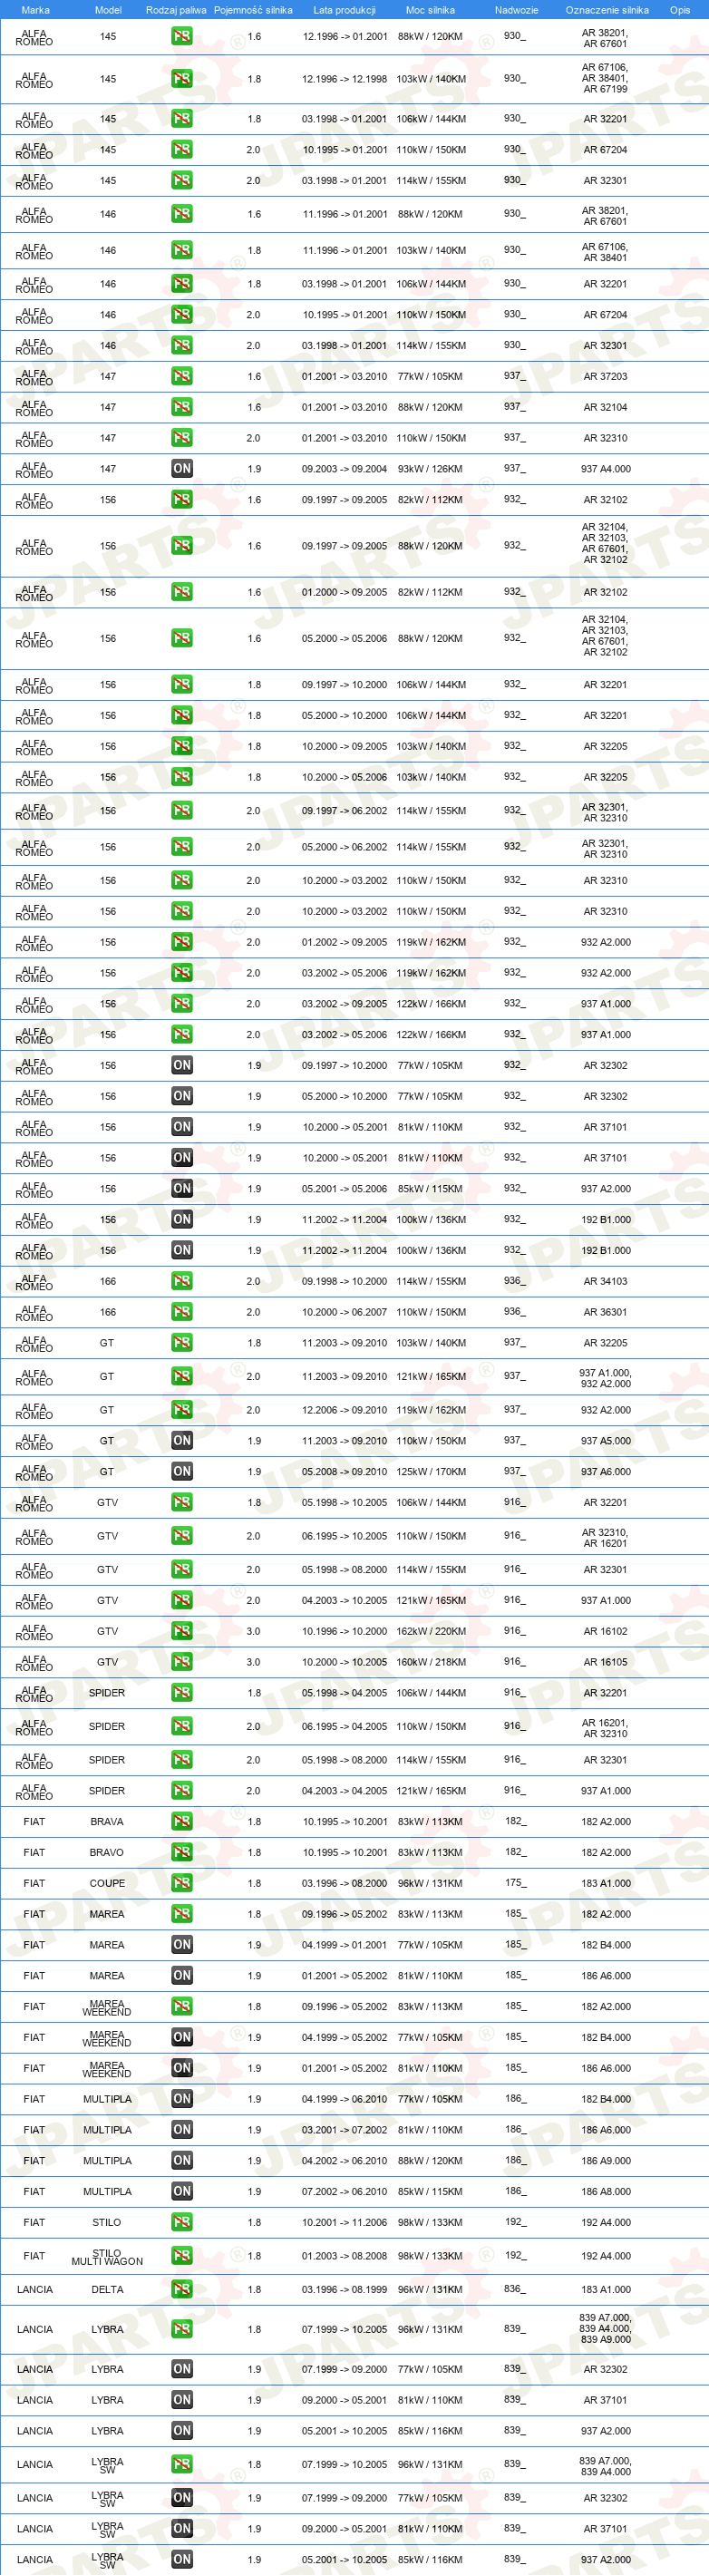Click the Moc silnika column header
Screen dimensions: 709x2575
(430, 10)
